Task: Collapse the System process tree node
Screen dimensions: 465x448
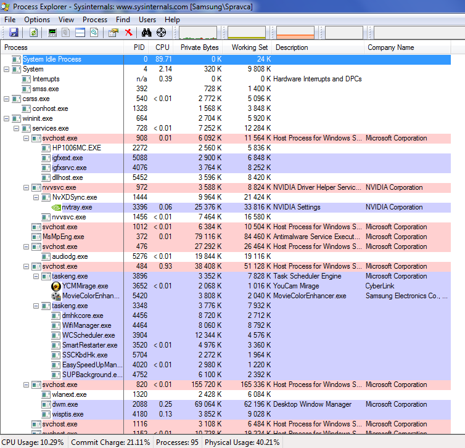Action: pyautogui.click(x=7, y=69)
